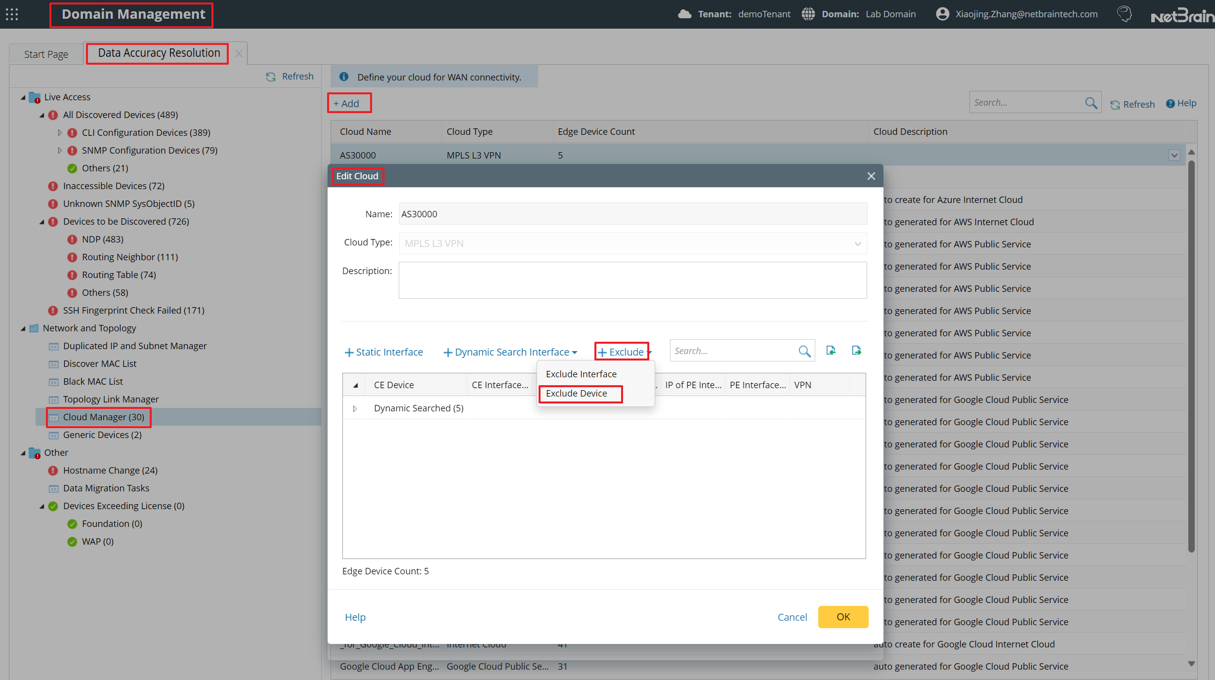The width and height of the screenshot is (1215, 680).
Task: Open the app grid launcher icon
Action: pyautogui.click(x=12, y=14)
